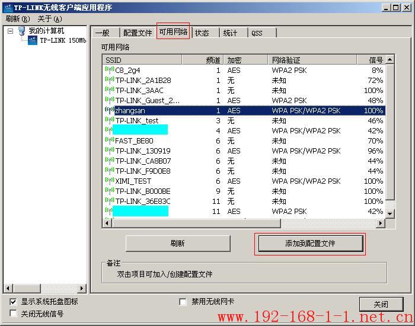Click the tree panel's scroll-right arrow

tap(82, 288)
